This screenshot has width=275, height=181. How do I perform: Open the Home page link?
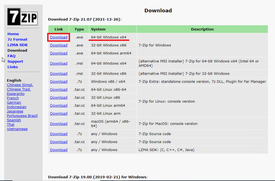(13, 34)
